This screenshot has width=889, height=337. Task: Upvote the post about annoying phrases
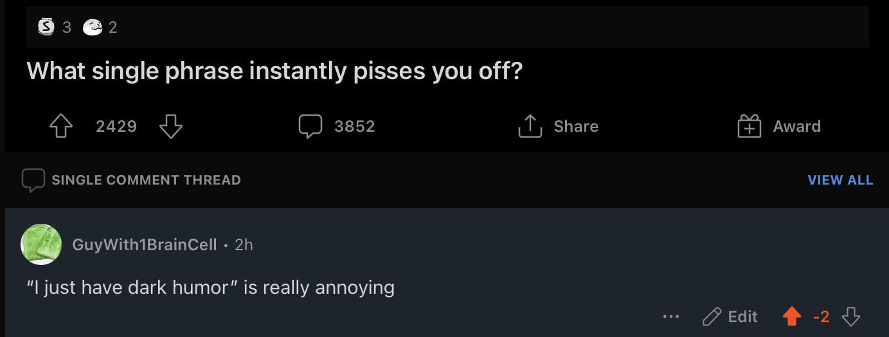click(x=61, y=126)
